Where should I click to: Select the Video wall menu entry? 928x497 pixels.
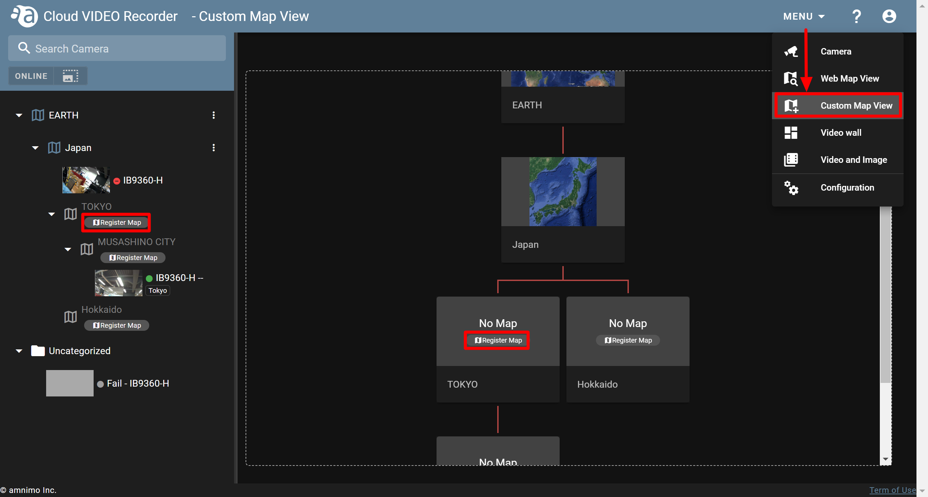[x=837, y=133]
